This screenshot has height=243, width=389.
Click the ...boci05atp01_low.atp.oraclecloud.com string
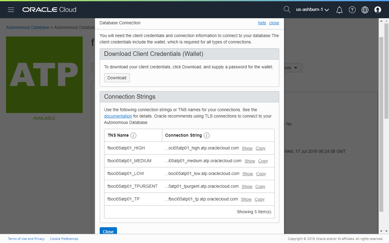202,173
